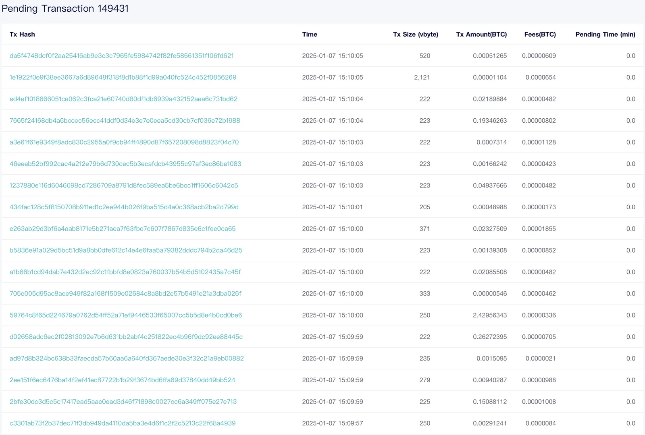645x435 pixels.
Task: Select the fee value 0.00001128
Action: pyautogui.click(x=539, y=142)
